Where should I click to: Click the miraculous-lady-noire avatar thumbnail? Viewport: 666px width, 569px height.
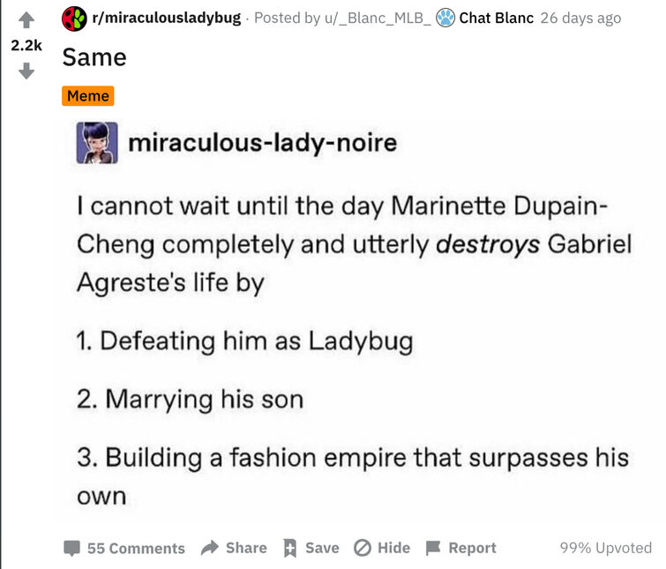97,142
